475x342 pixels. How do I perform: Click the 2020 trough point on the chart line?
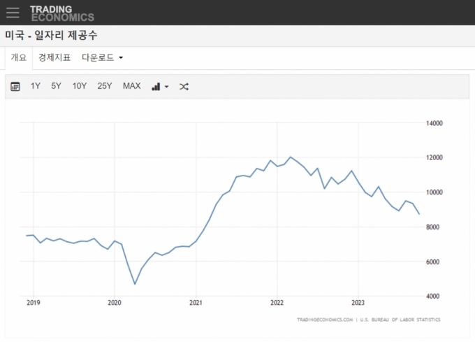tap(135, 284)
